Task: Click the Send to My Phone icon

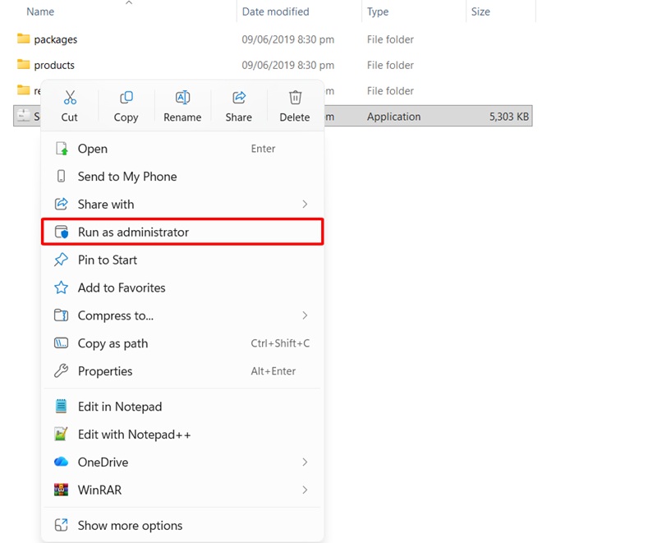Action: (x=61, y=176)
